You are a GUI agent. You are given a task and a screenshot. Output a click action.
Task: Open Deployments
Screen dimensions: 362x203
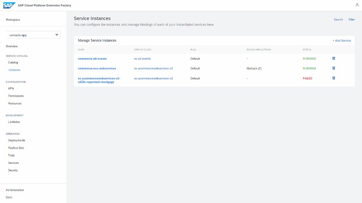pos(16,140)
